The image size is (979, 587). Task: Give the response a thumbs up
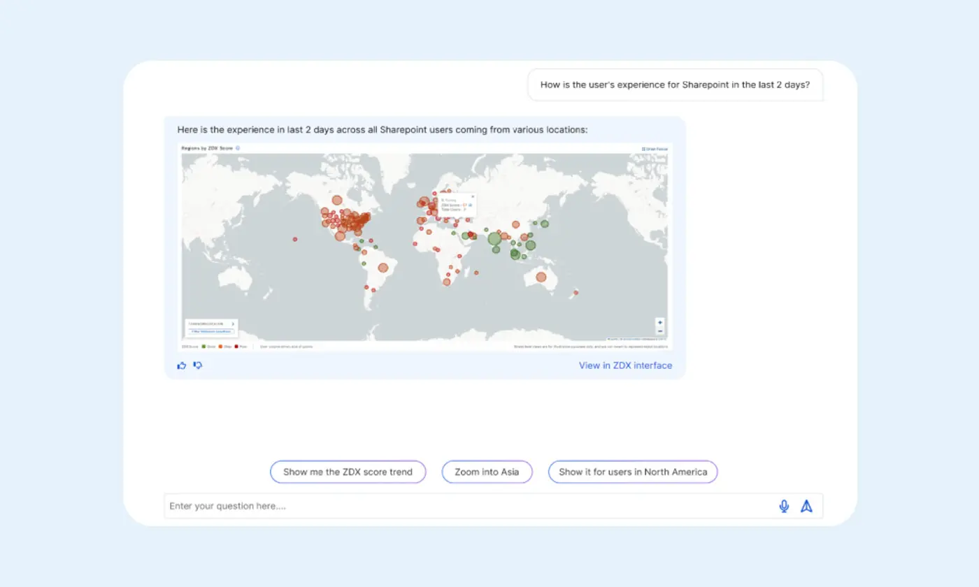pos(182,365)
